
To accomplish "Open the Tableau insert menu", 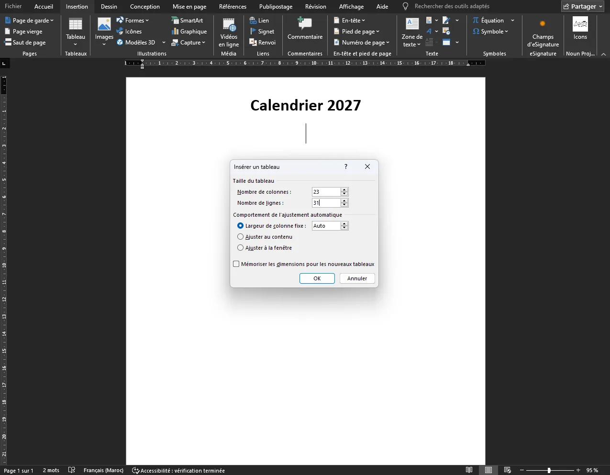I will pyautogui.click(x=76, y=32).
